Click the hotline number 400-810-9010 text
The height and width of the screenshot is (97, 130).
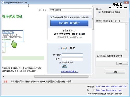click(x=79, y=34)
